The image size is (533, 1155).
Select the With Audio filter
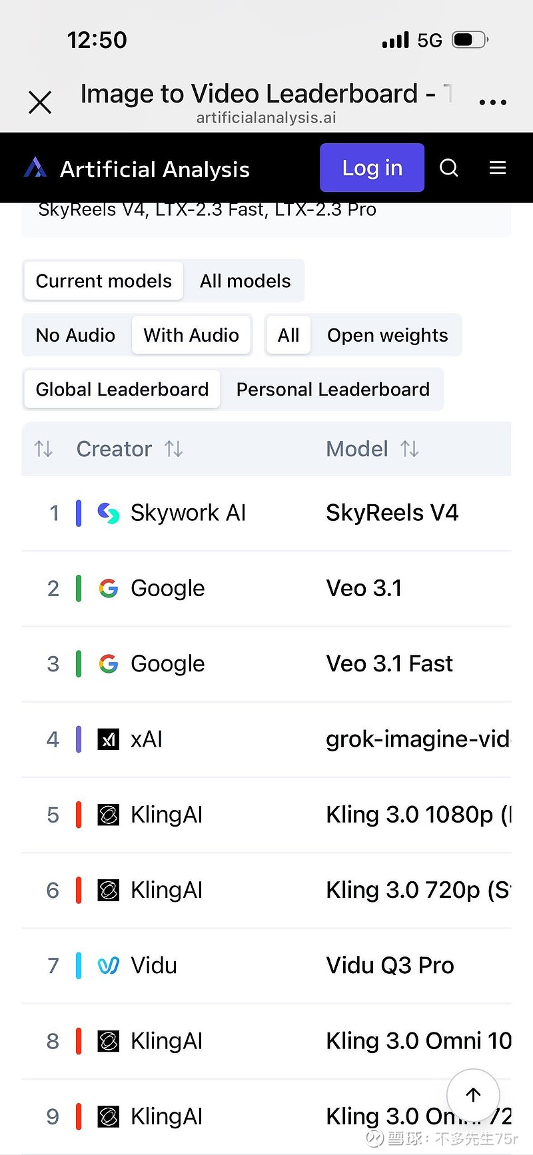click(x=191, y=335)
